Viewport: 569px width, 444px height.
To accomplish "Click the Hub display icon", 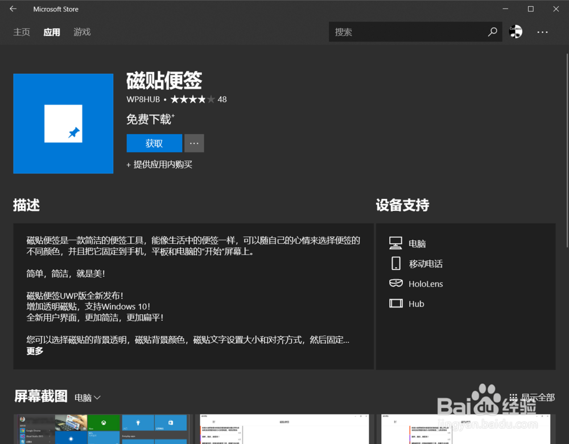I will (x=396, y=304).
